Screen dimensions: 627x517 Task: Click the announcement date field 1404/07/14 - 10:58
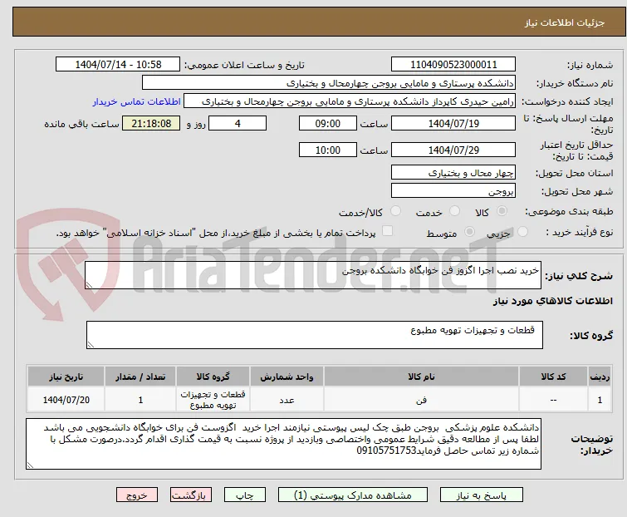pyautogui.click(x=118, y=65)
